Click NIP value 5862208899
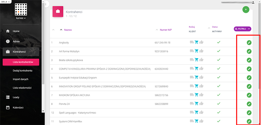 (161, 104)
